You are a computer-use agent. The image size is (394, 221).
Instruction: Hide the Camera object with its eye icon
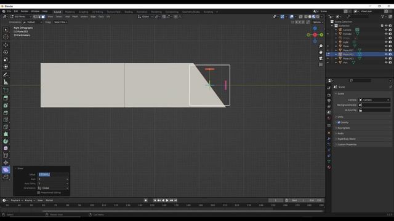point(386,30)
